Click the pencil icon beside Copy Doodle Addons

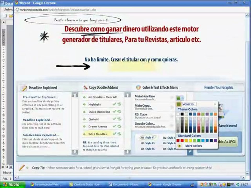click(x=85, y=87)
